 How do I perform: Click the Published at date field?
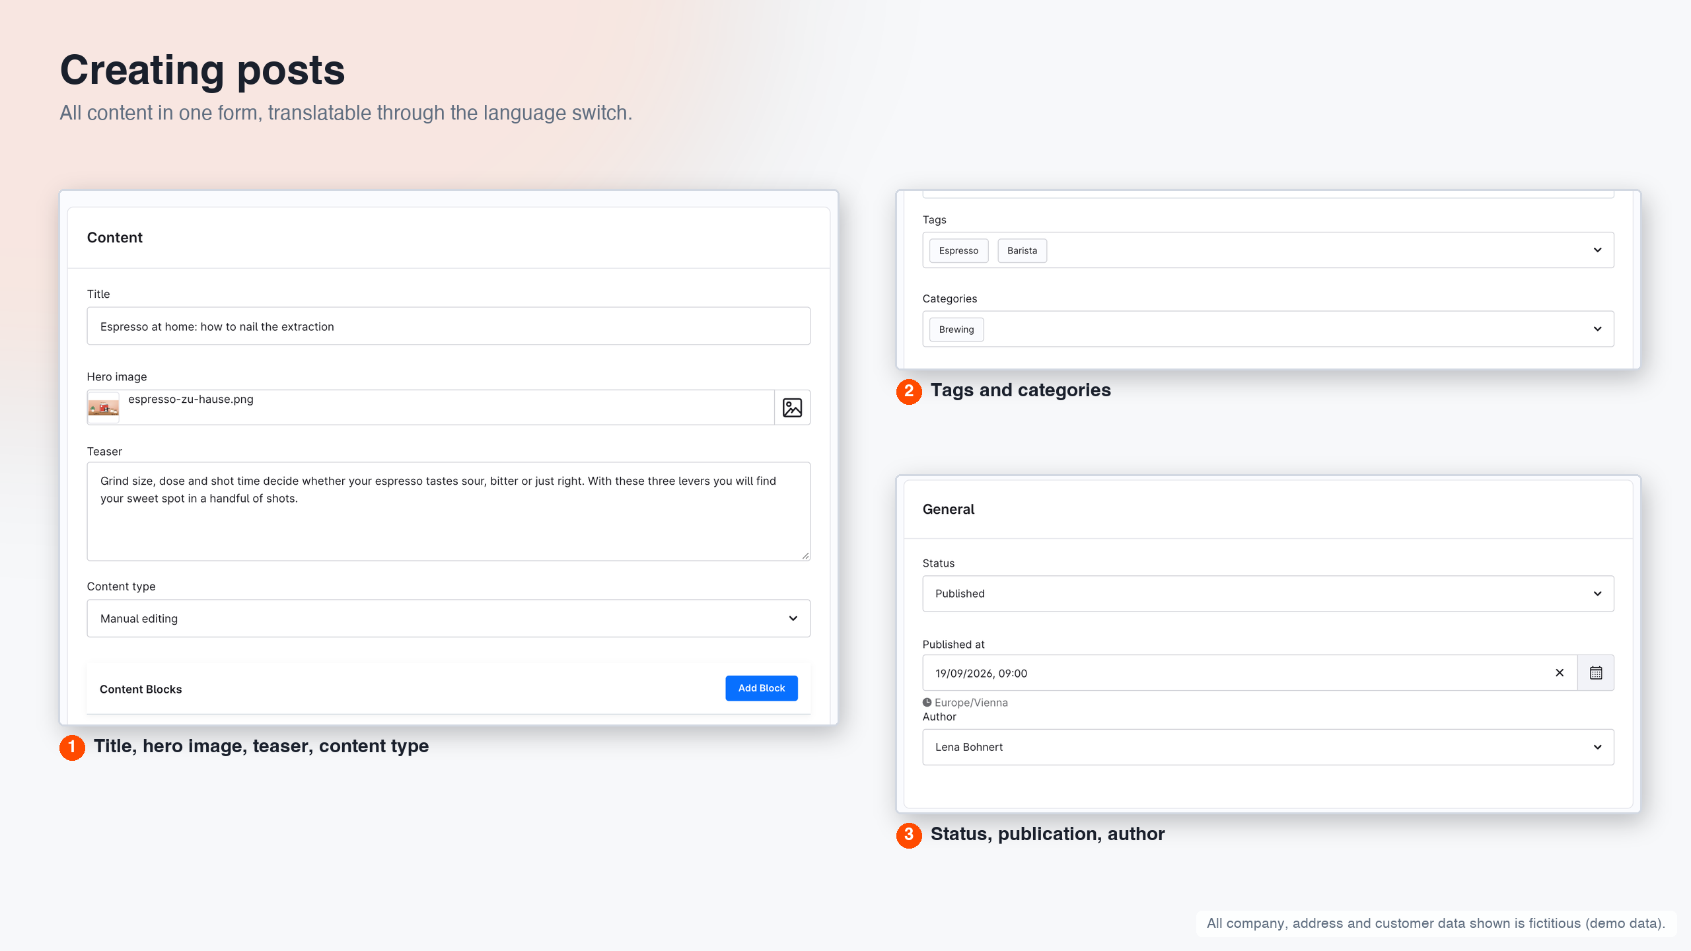[x=1250, y=673]
